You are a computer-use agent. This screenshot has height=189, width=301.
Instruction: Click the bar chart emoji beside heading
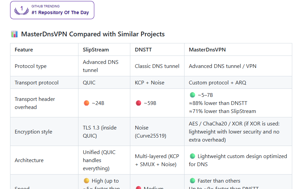pyautogui.click(x=14, y=34)
